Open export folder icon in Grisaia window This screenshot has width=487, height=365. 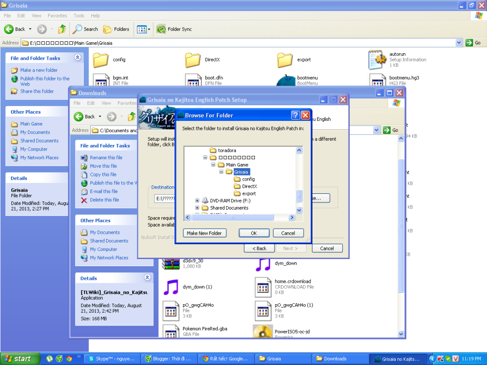click(285, 60)
